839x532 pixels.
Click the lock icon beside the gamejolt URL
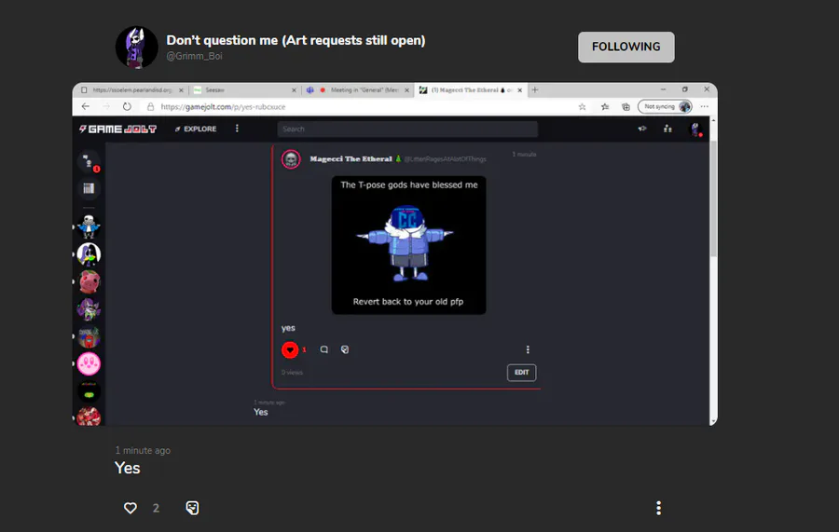[x=151, y=107]
